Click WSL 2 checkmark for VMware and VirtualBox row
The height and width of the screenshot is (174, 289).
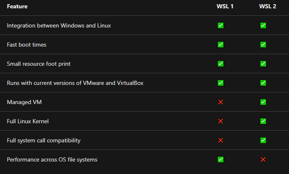(x=263, y=83)
